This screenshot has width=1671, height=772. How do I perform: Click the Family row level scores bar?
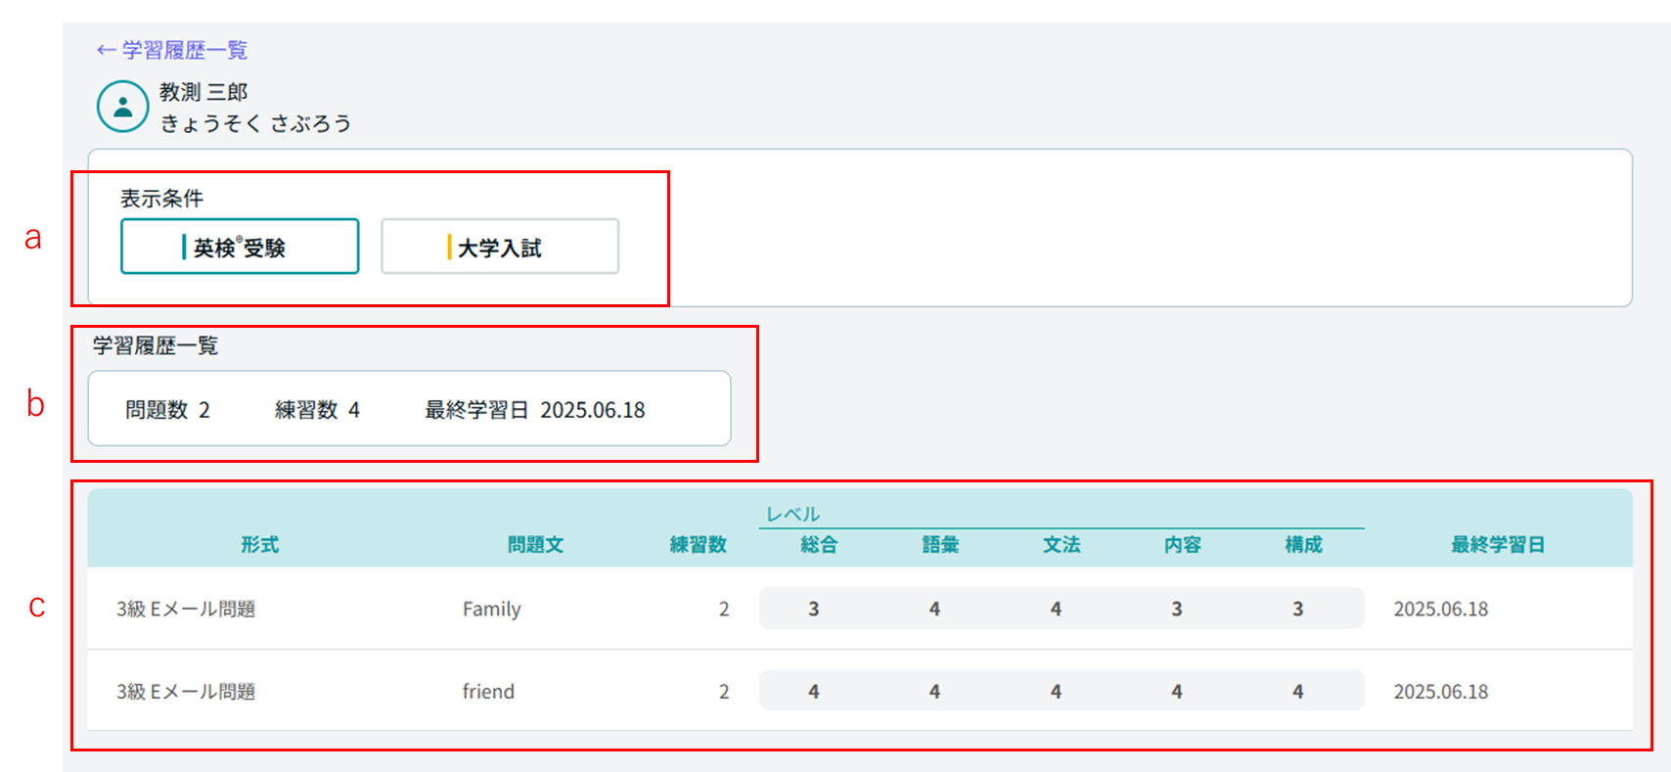1061,609
